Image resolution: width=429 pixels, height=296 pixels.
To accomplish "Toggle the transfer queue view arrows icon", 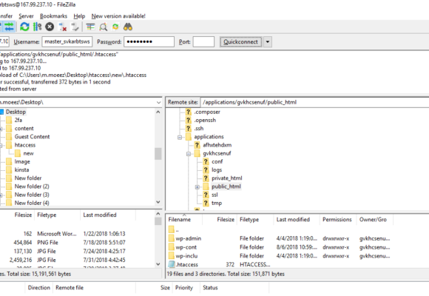I will (x=10, y=27).
